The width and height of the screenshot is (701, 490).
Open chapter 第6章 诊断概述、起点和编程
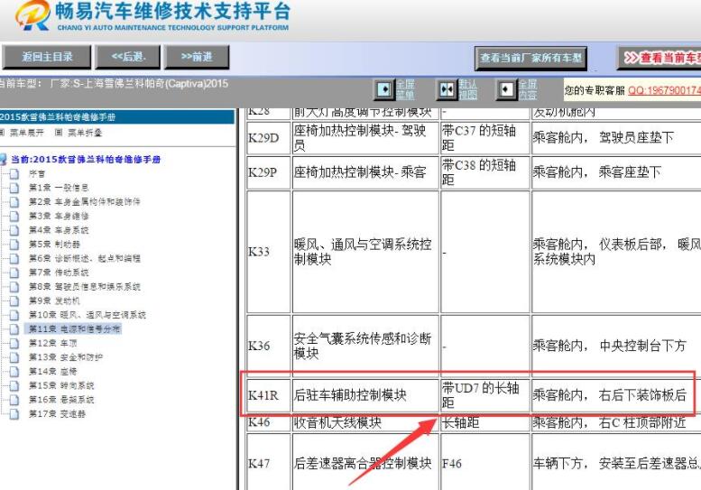[x=85, y=258]
